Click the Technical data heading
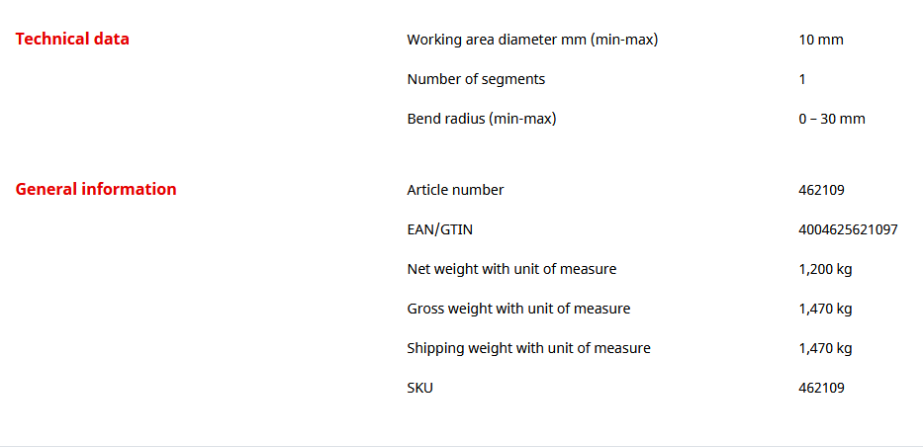The image size is (923, 447). coord(72,40)
